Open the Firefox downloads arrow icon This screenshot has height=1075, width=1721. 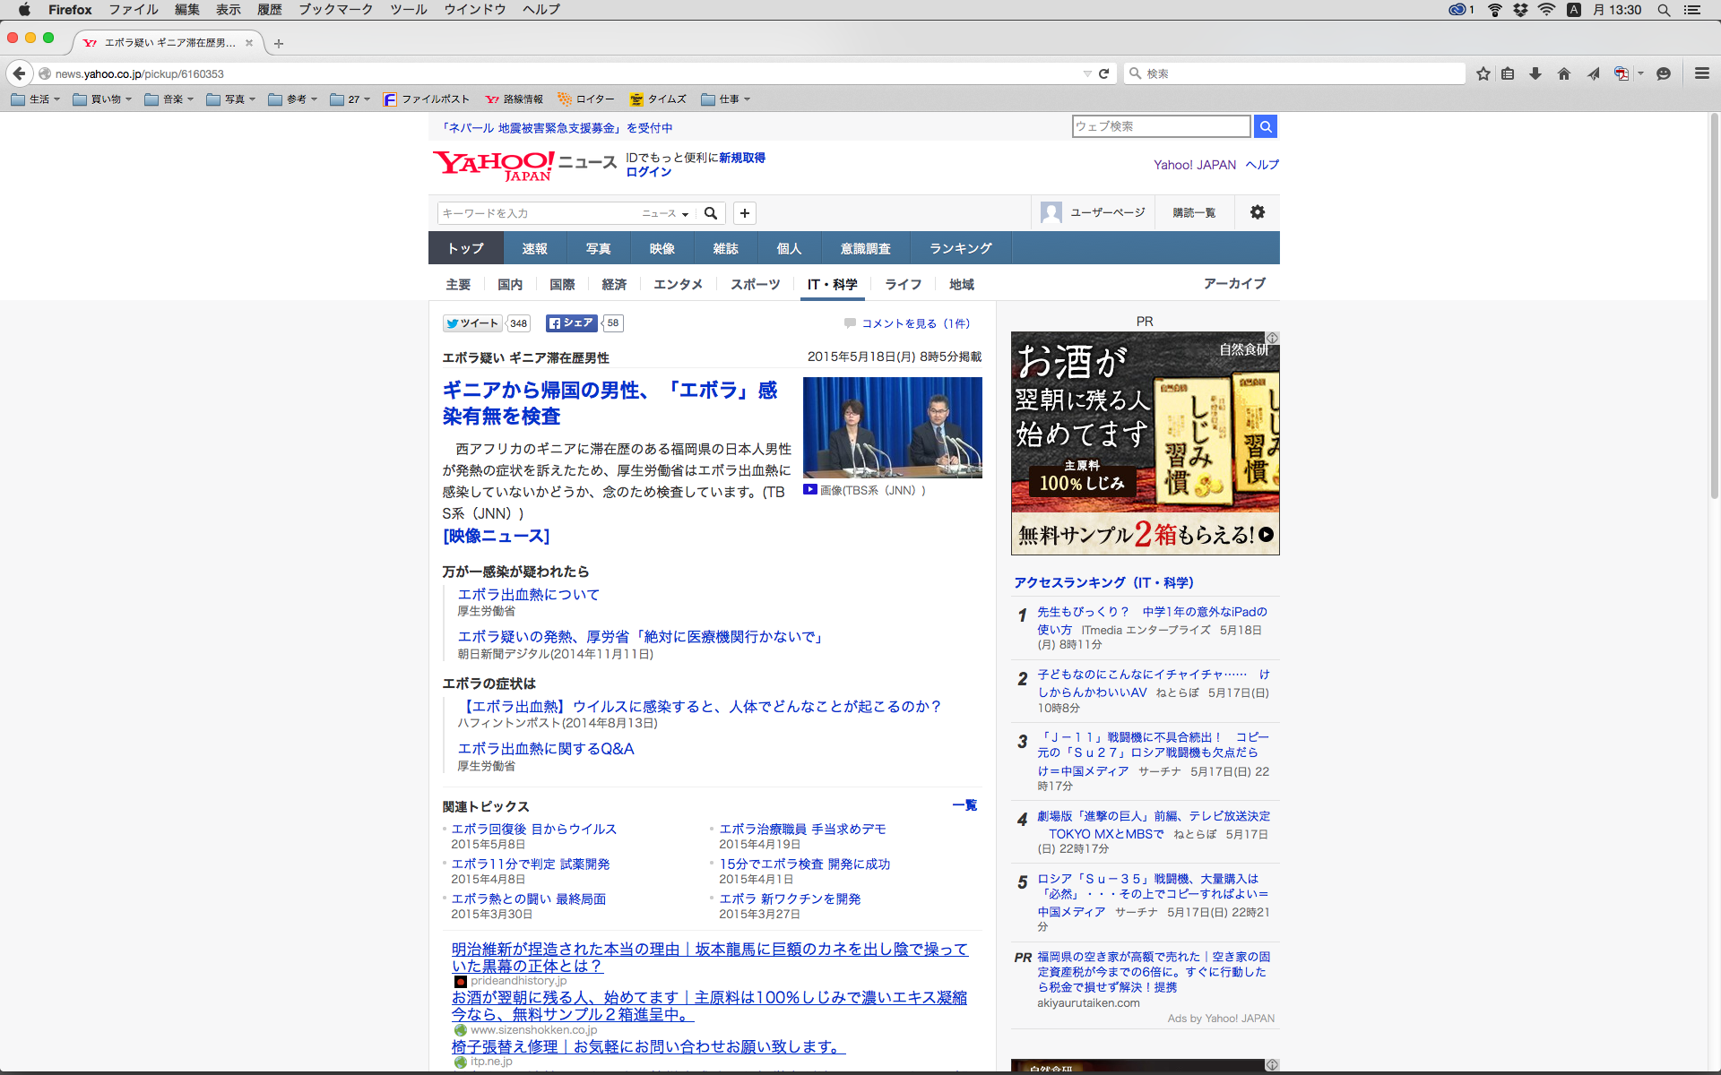(x=1535, y=73)
